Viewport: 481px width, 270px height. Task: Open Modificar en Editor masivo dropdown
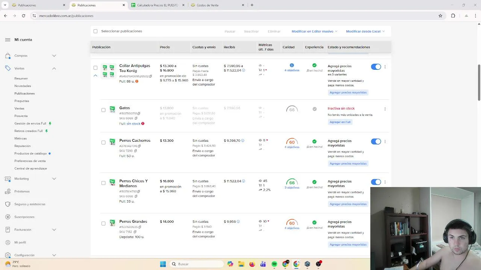pyautogui.click(x=315, y=31)
